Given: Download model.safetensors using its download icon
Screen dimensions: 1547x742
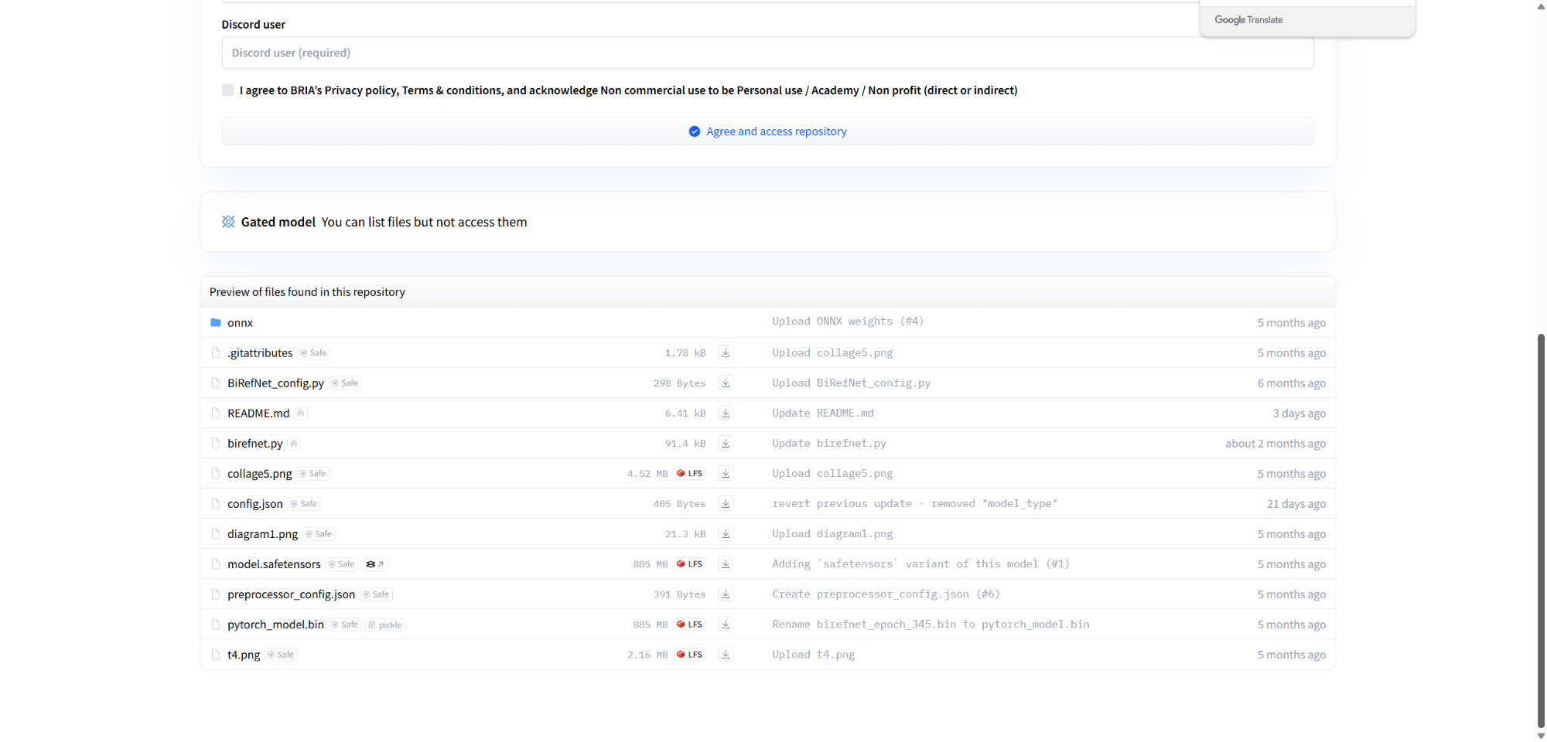Looking at the screenshot, I should 726,564.
